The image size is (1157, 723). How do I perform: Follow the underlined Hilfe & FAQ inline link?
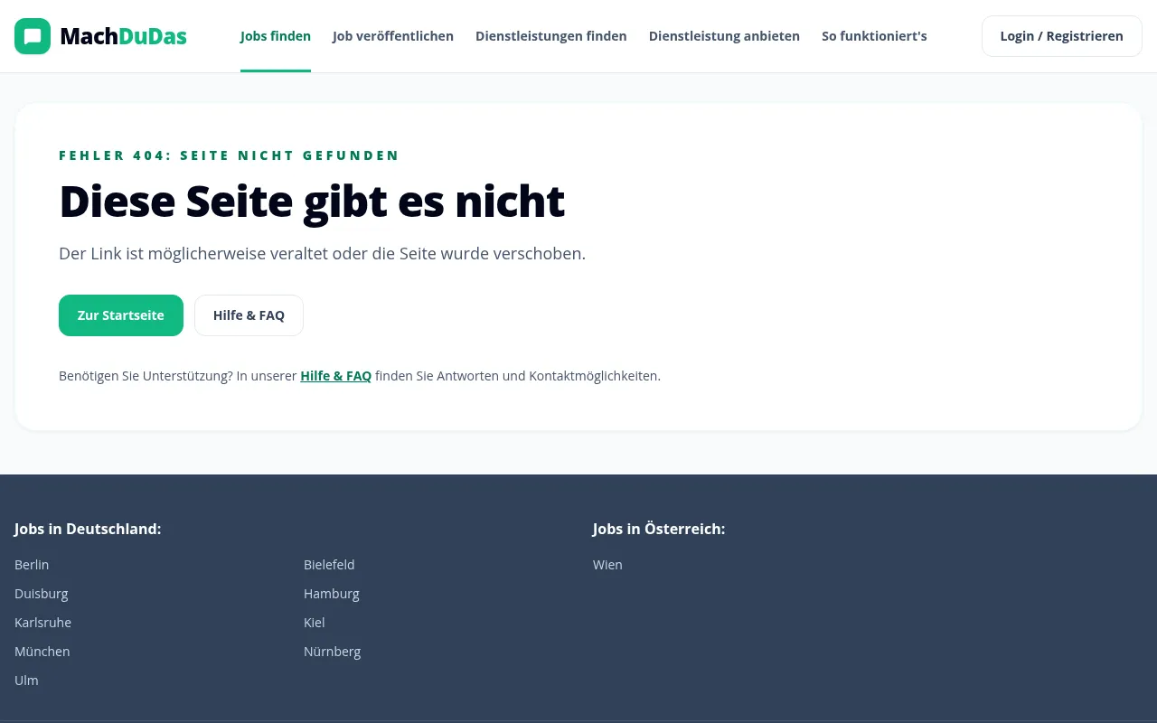336,376
